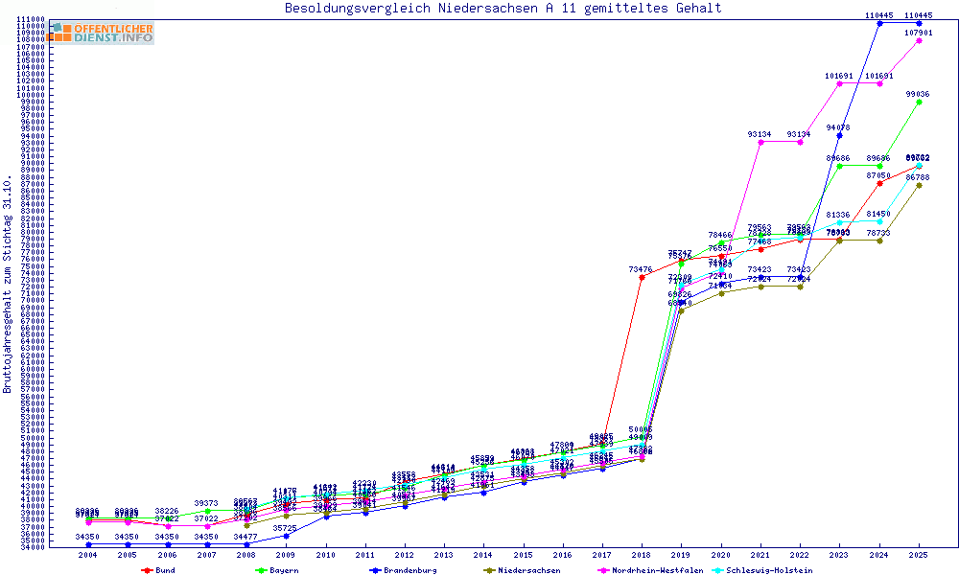Select the Nordrhein-Westfalen 2025 point at 107901
959x575 pixels.
coord(919,40)
